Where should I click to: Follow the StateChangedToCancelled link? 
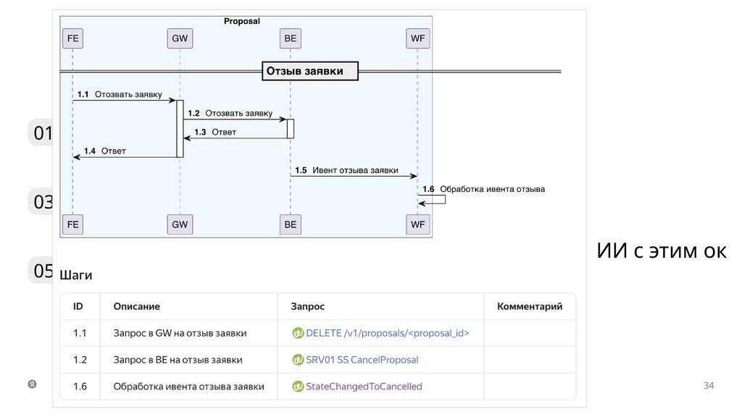point(364,387)
